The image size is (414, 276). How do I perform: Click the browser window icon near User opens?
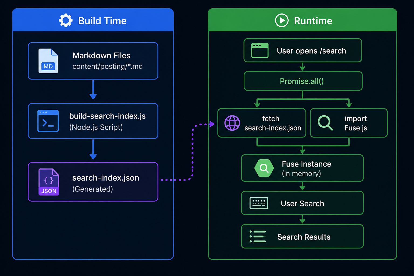(x=260, y=50)
